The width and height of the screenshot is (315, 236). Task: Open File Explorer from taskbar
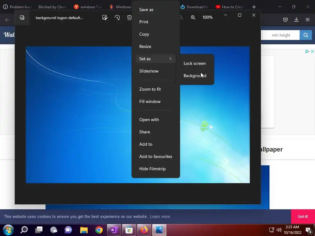tap(84, 230)
